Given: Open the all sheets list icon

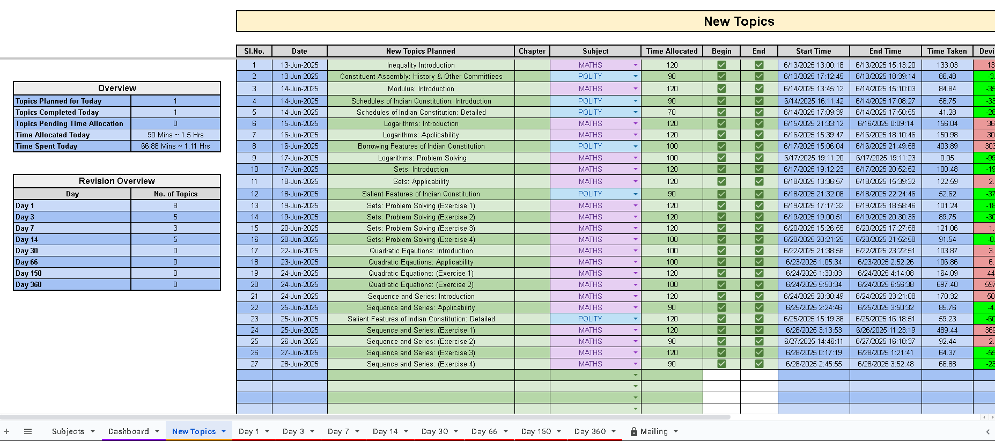Looking at the screenshot, I should (28, 431).
